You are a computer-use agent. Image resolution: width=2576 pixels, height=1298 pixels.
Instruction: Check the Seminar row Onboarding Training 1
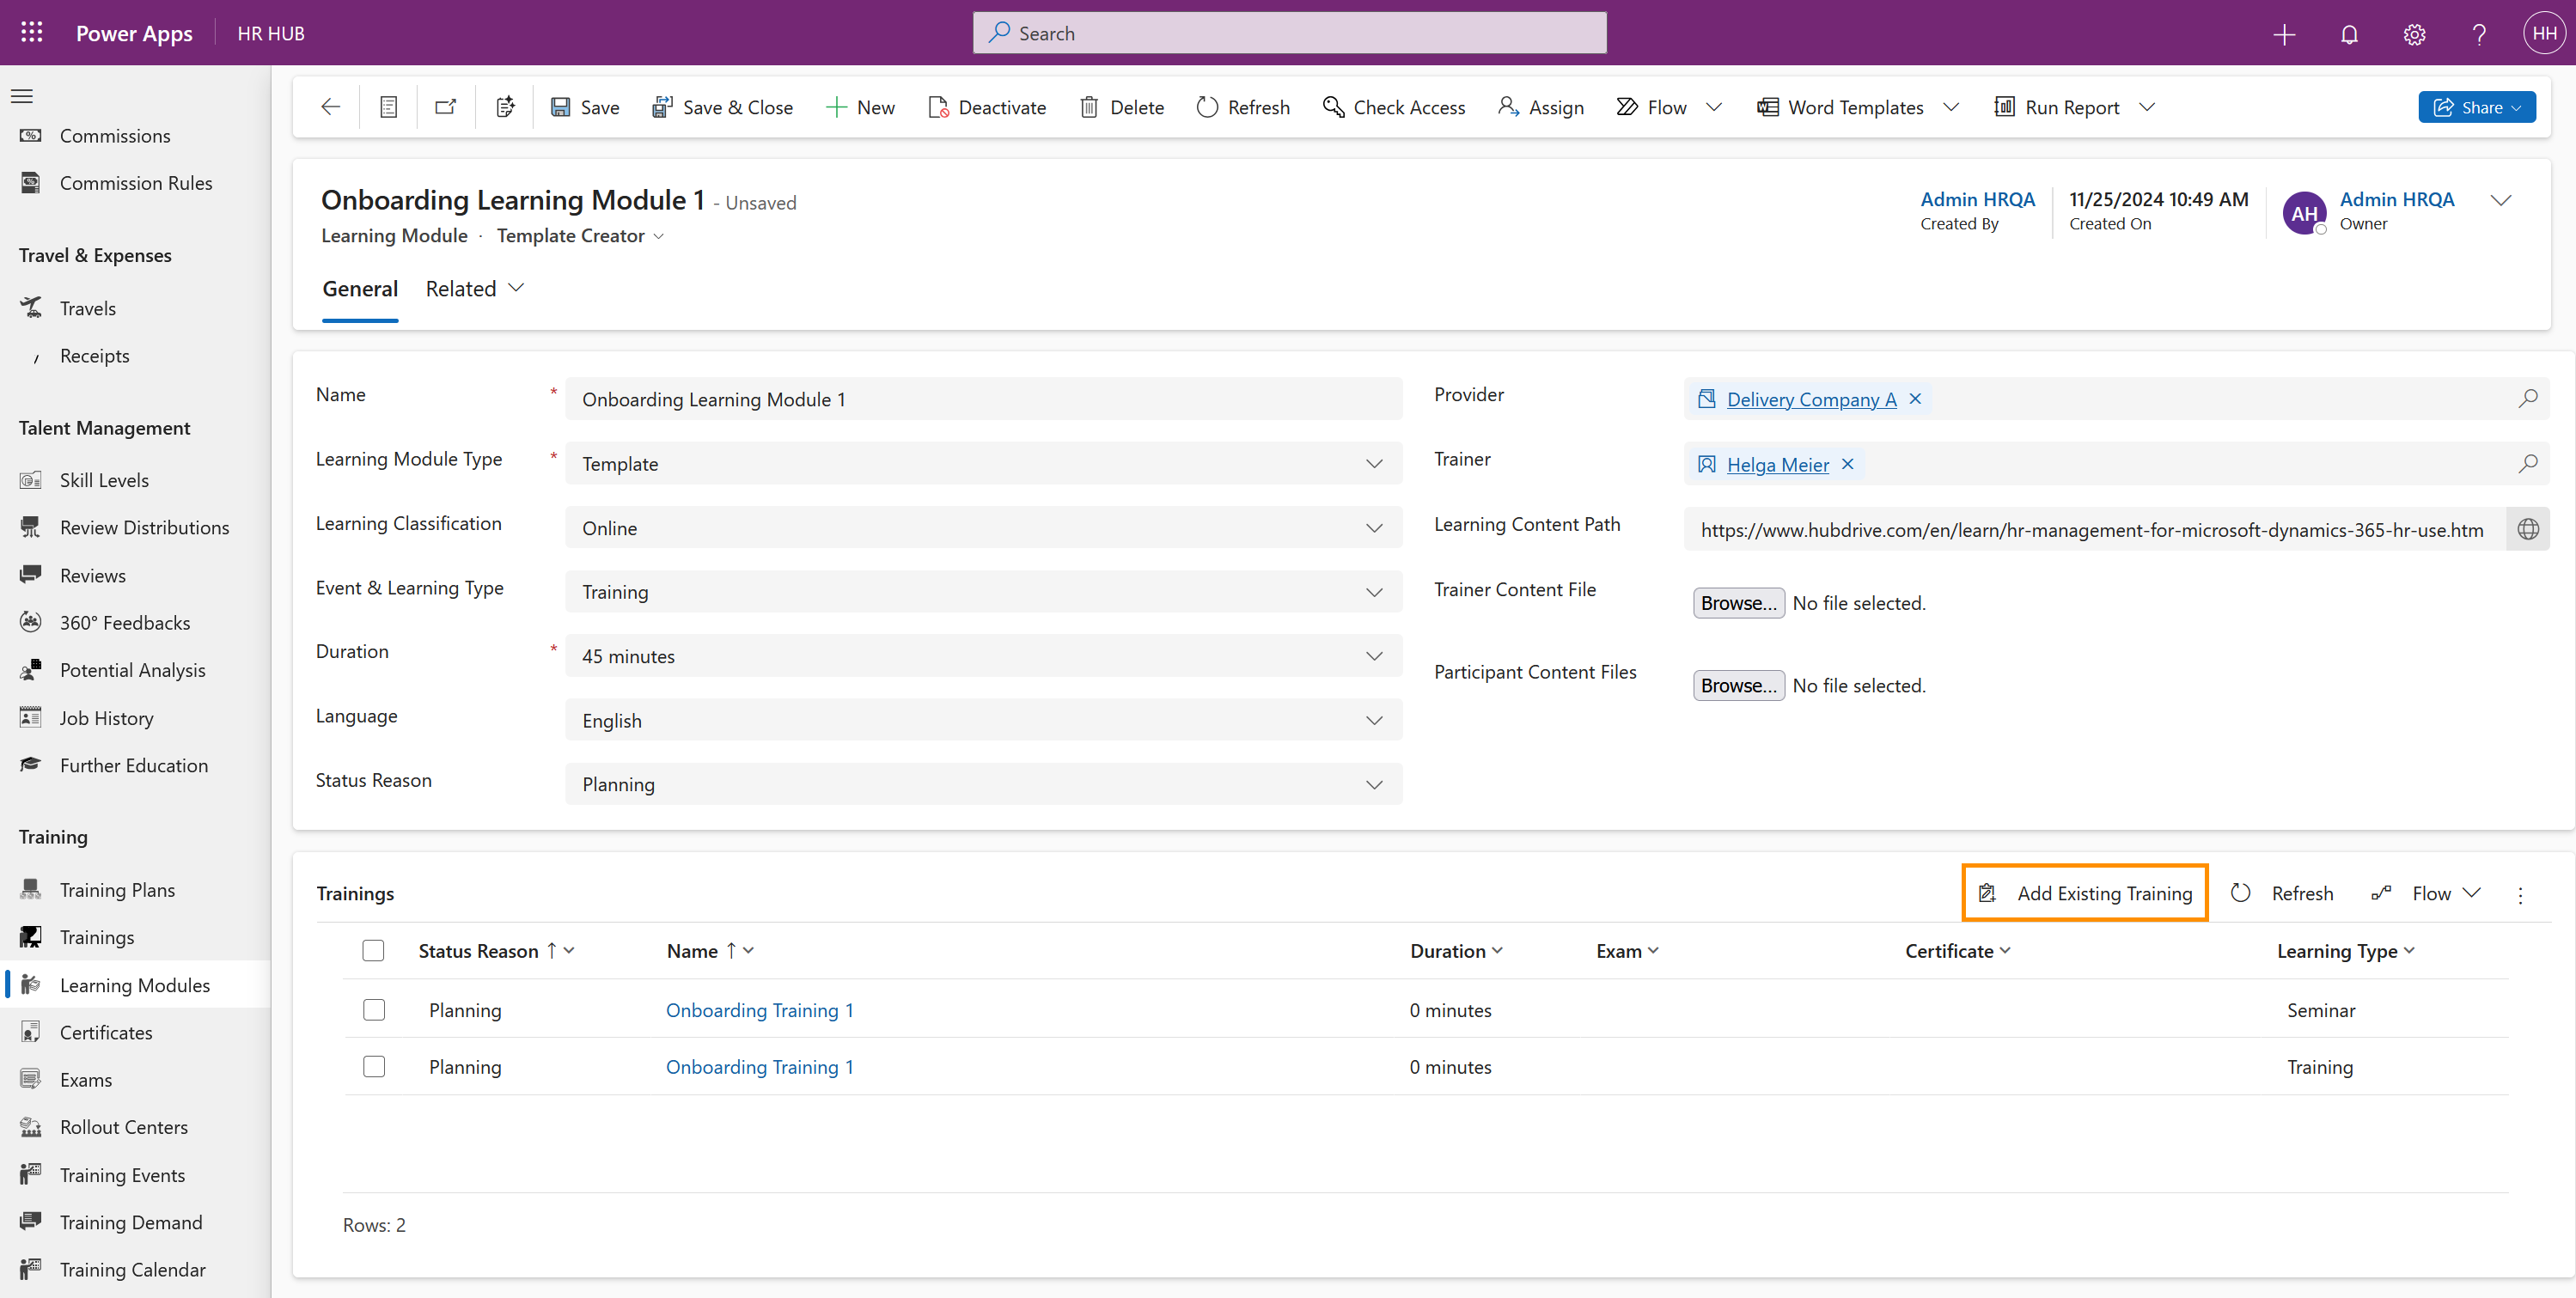374,1009
